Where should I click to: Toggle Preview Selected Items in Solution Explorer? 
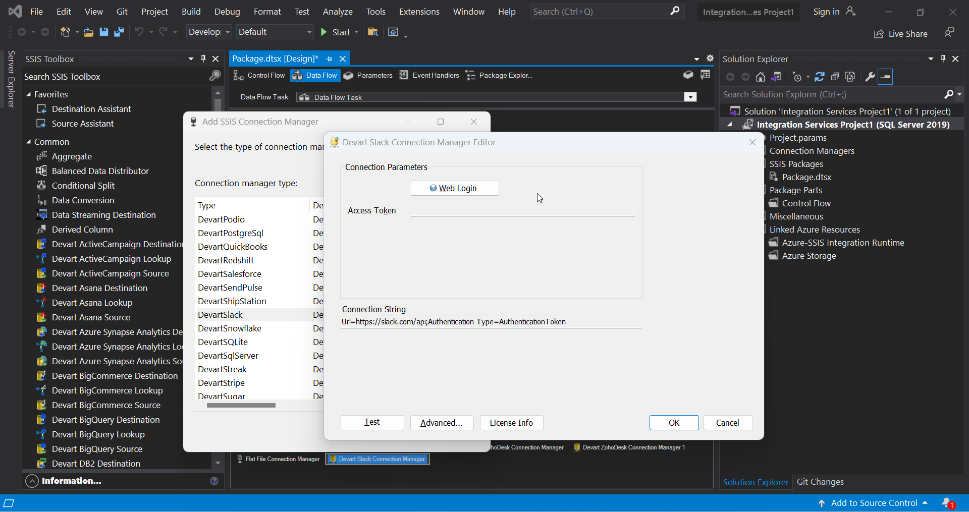885,77
